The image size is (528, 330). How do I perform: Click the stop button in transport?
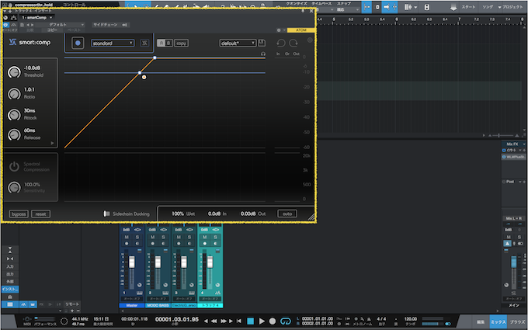250,321
